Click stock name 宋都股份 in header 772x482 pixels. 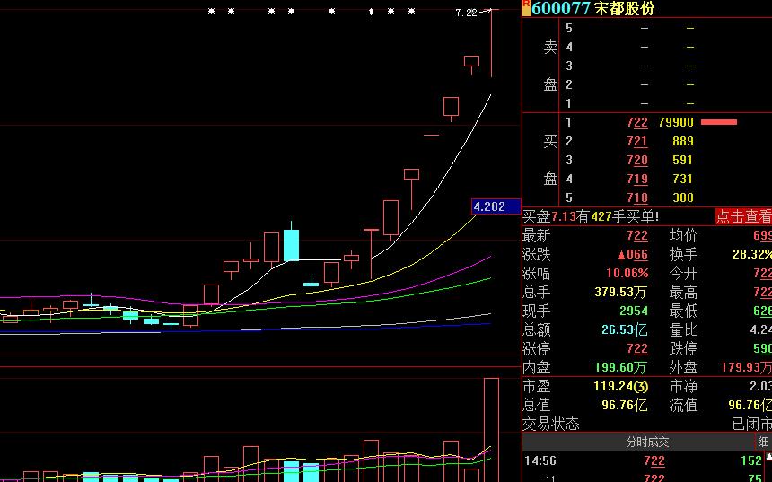pos(625,8)
